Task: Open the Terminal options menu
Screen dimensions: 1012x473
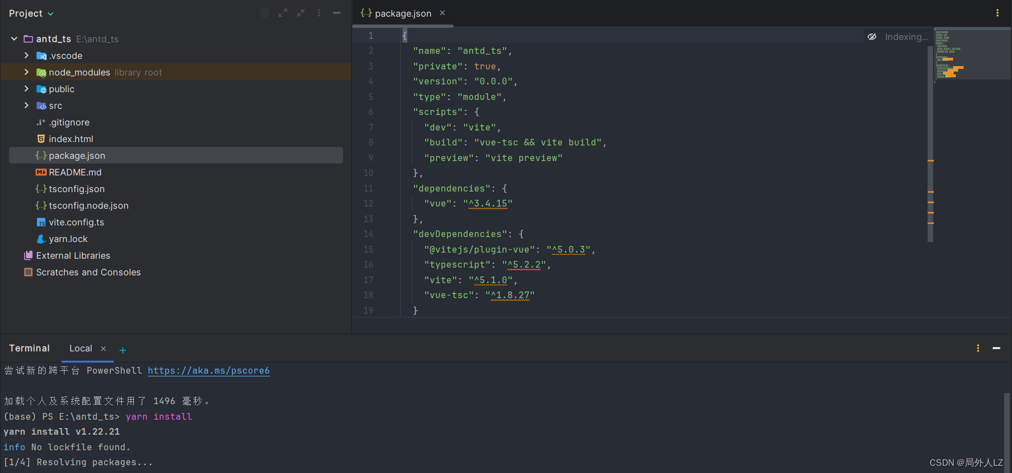Action: tap(978, 348)
